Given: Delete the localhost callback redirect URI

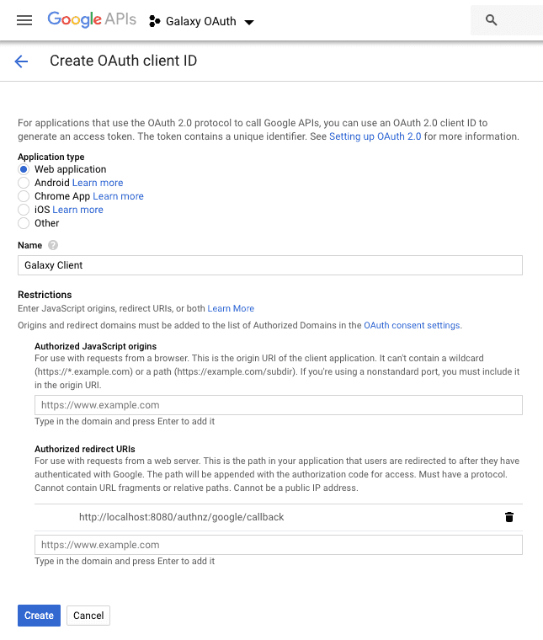Looking at the screenshot, I should click(508, 517).
